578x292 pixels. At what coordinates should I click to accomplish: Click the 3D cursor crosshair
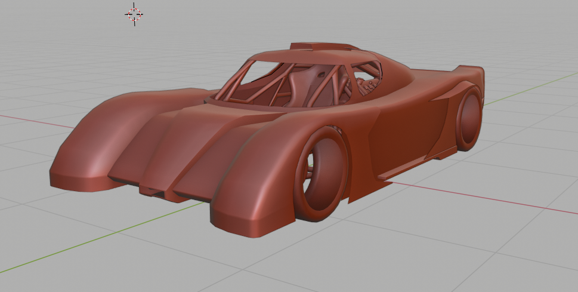click(134, 14)
